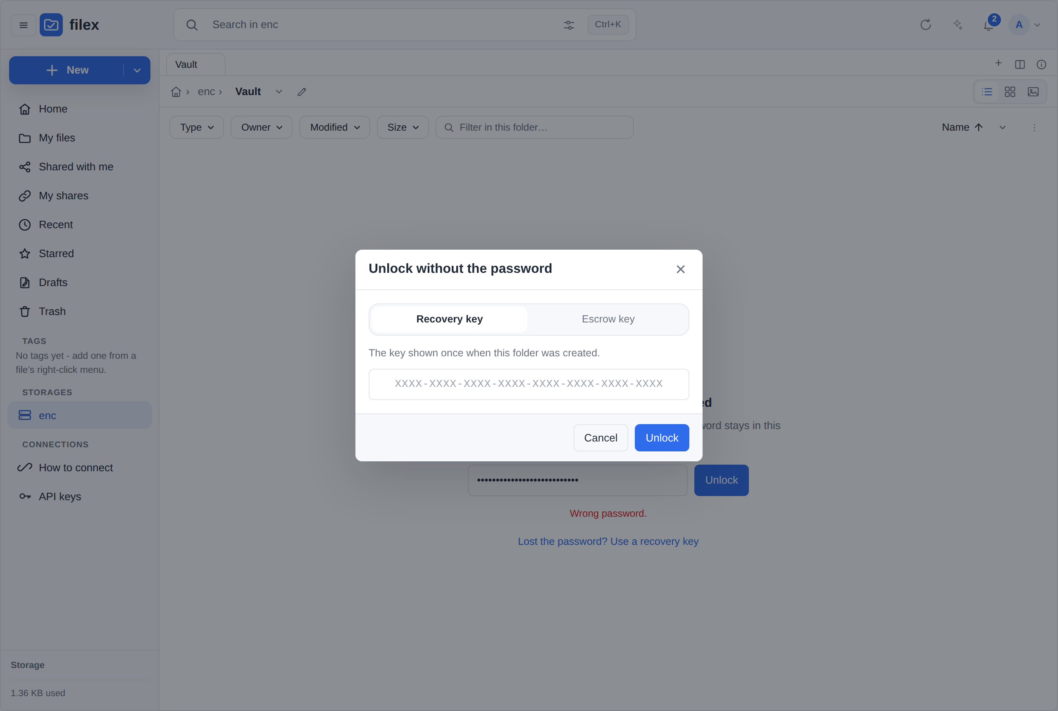
Task: Open the Starred section
Action: [80, 253]
